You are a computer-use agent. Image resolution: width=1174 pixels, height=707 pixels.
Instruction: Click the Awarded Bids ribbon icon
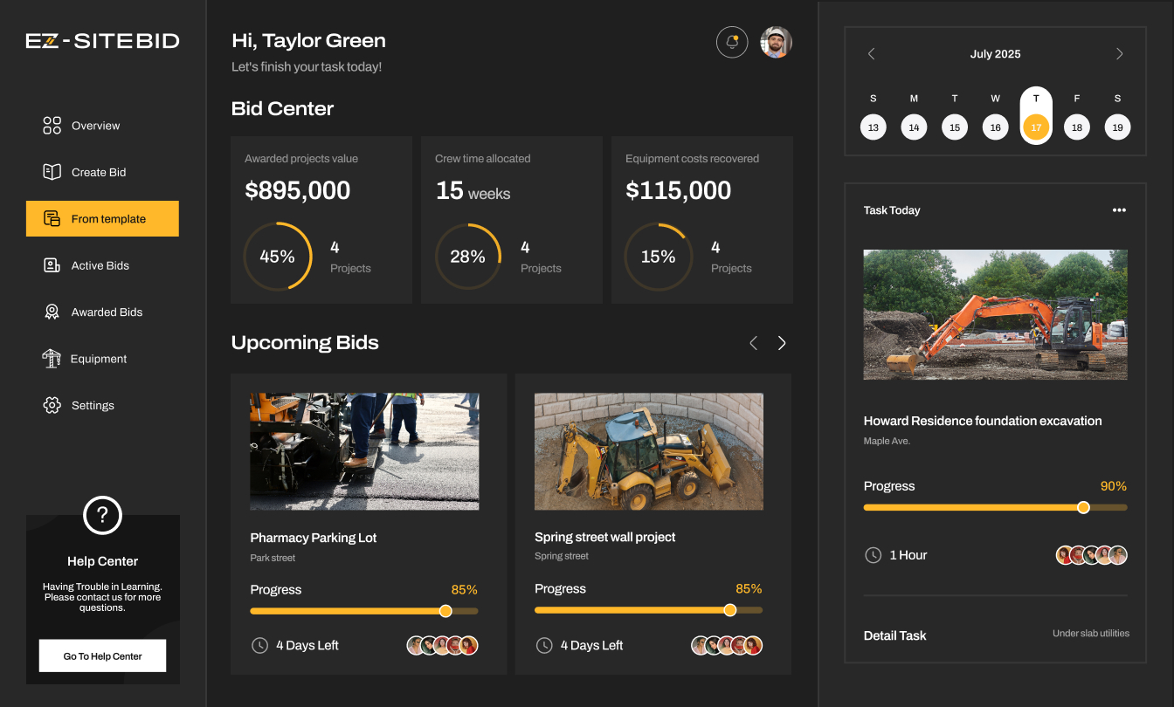click(52, 312)
